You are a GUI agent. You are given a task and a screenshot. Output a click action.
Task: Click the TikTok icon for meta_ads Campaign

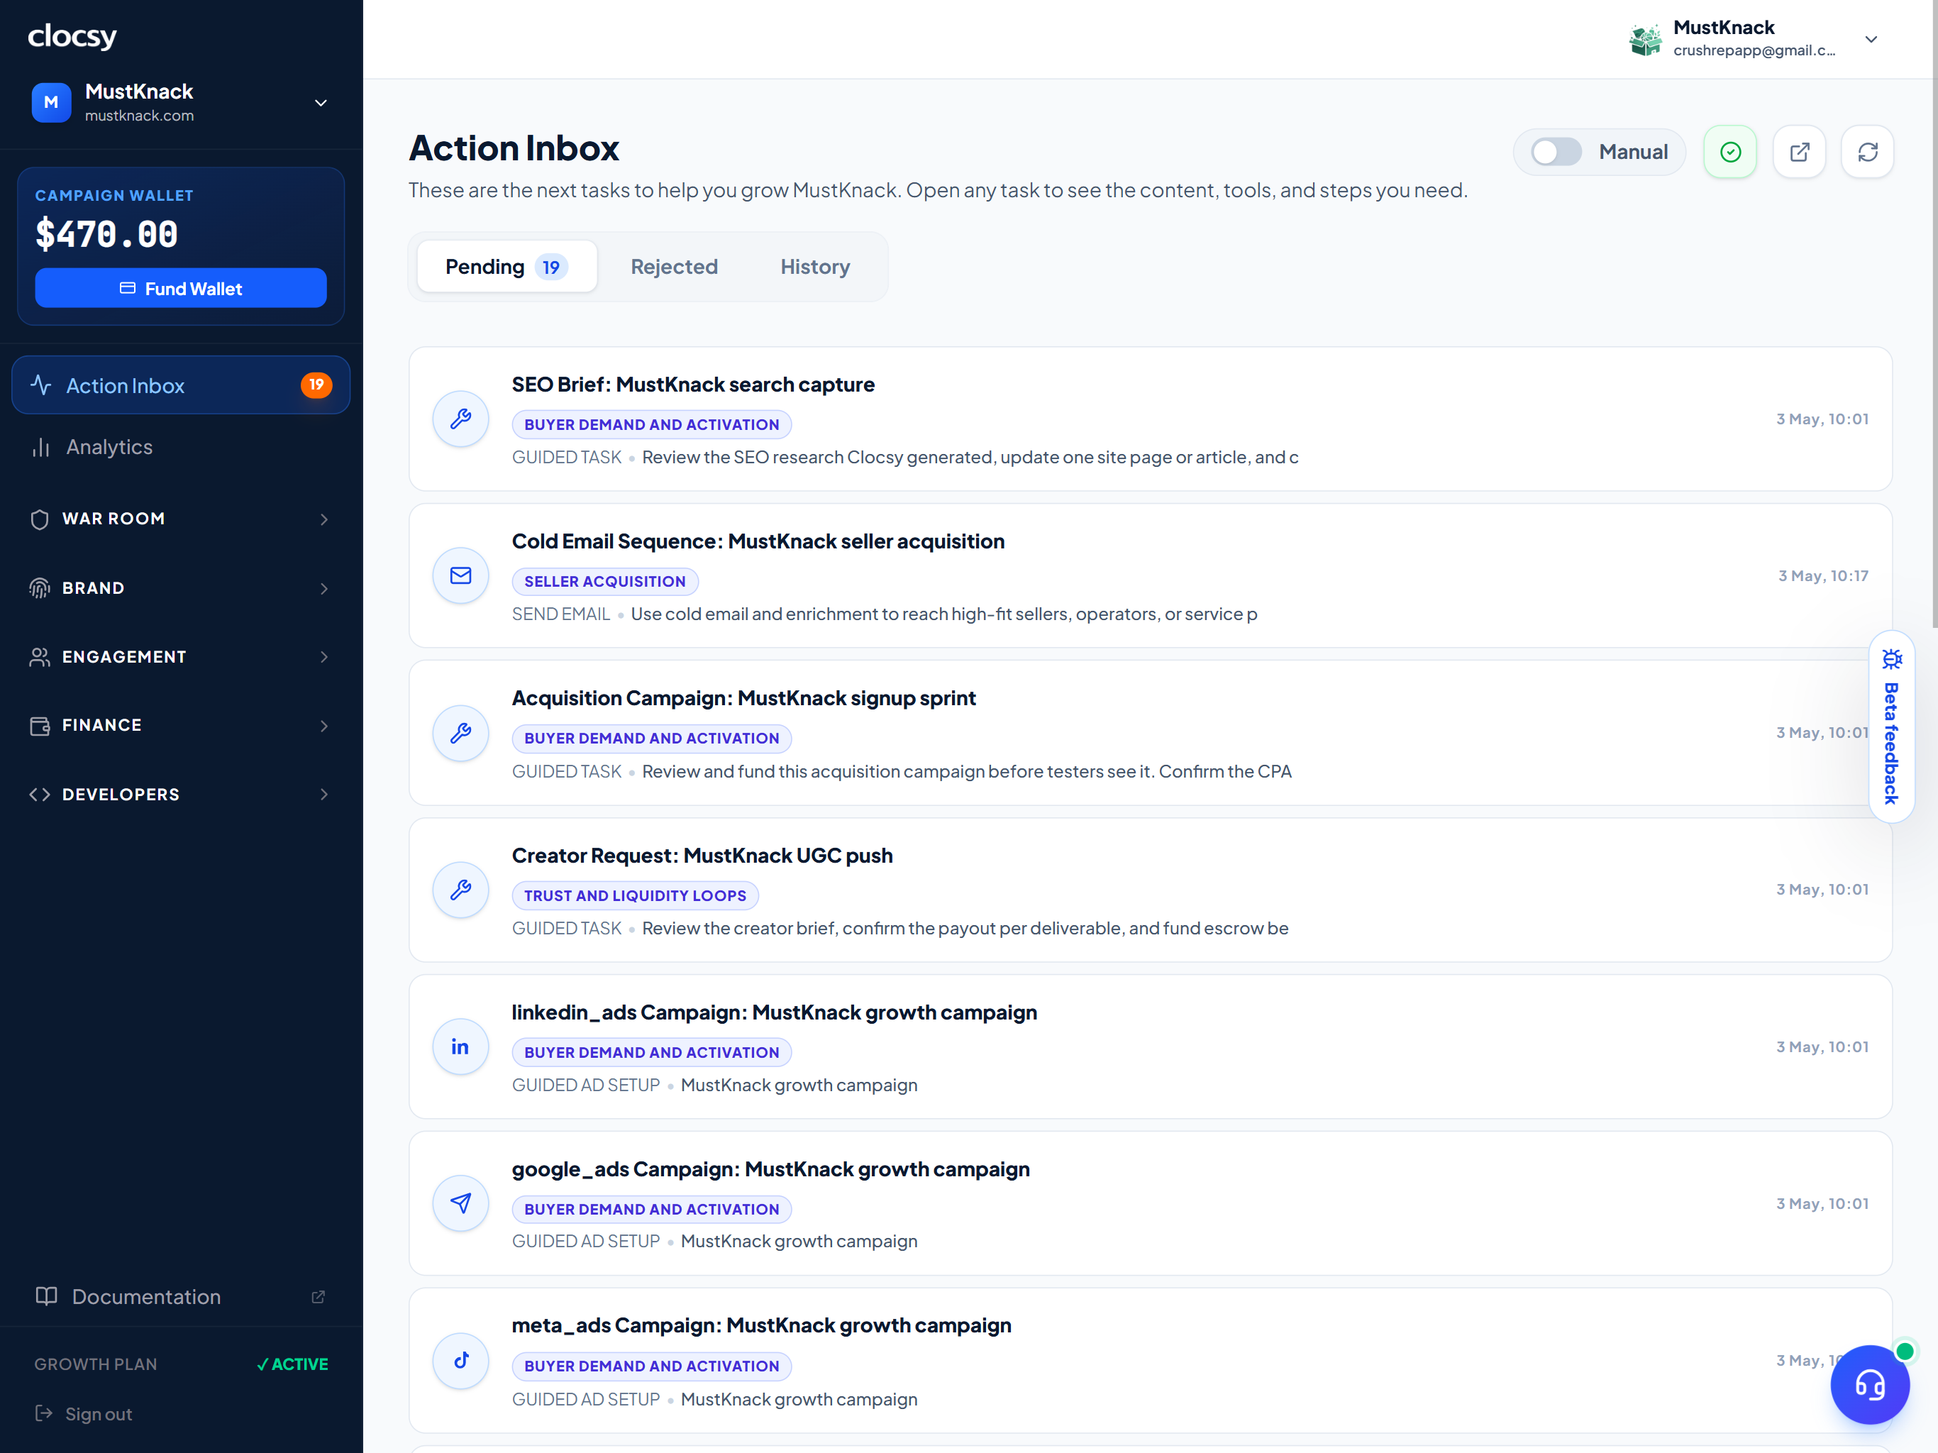point(460,1360)
